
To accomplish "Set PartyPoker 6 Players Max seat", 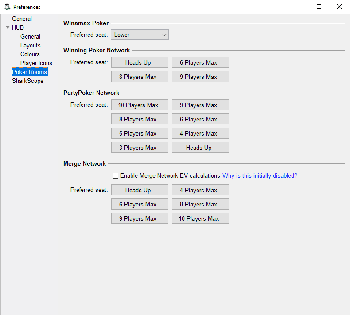I will pyautogui.click(x=200, y=119).
